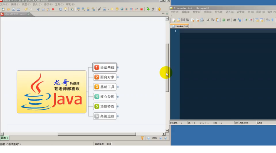Close the JavaSE大纲.xmind tab

pos(28,14)
